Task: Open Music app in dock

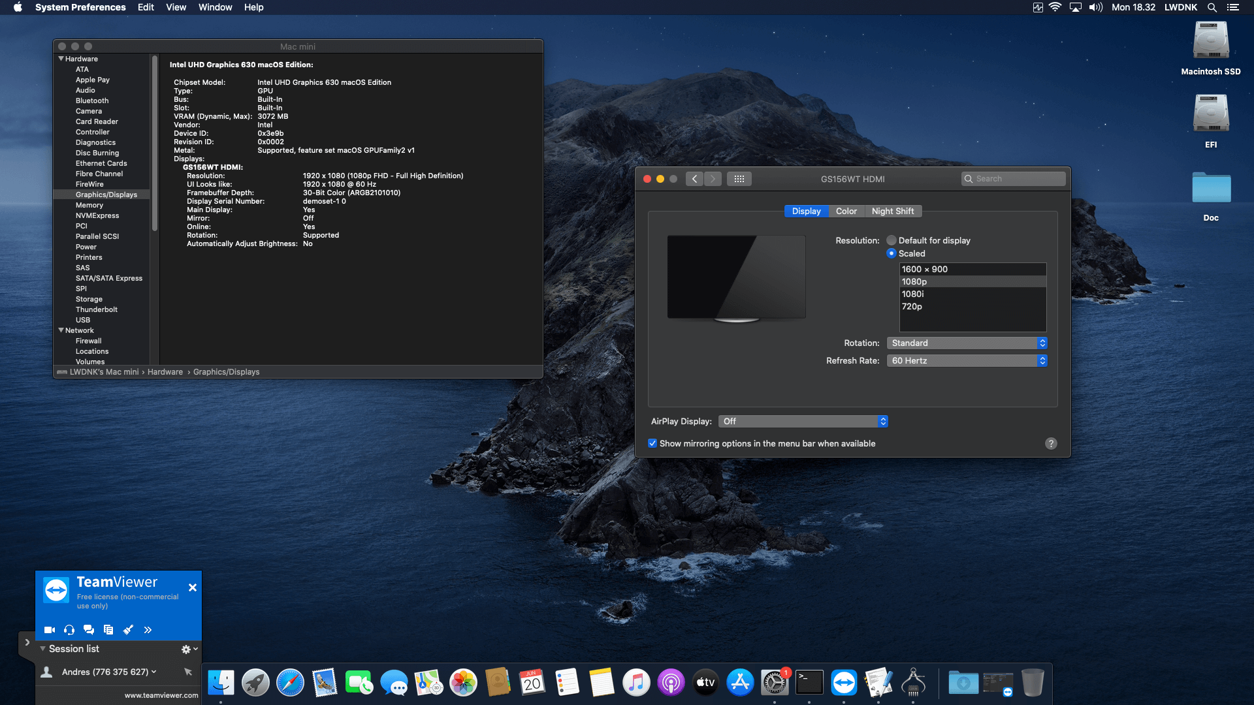Action: 636,683
